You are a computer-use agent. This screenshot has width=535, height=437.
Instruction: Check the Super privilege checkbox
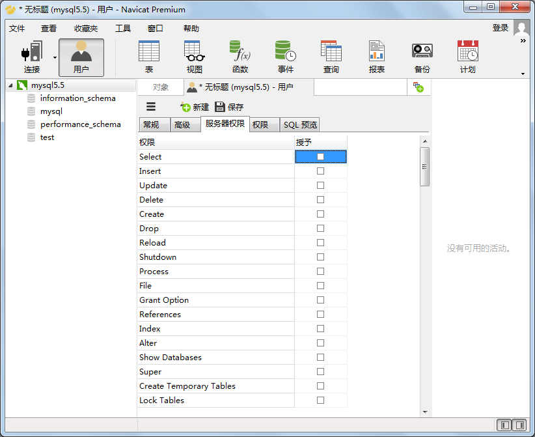click(320, 372)
